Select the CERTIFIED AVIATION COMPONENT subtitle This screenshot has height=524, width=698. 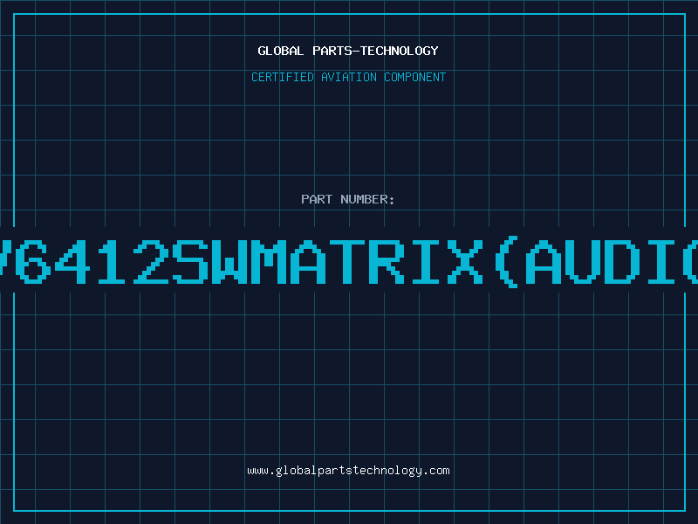coord(348,77)
